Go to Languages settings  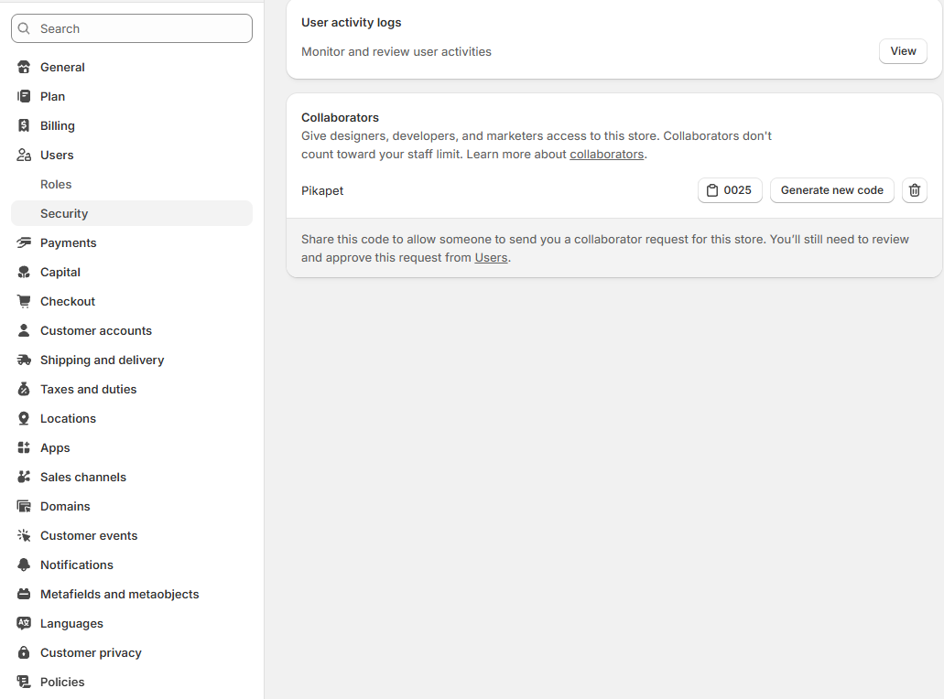pyautogui.click(x=131, y=623)
